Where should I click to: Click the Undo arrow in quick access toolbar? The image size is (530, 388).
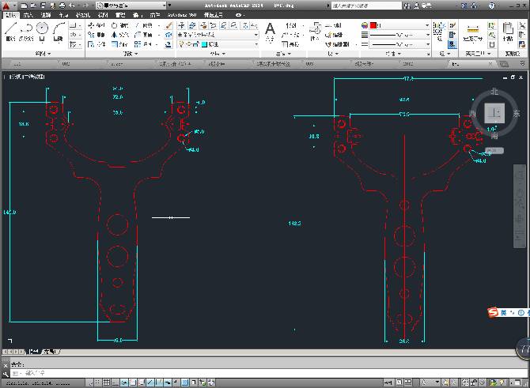click(x=72, y=6)
